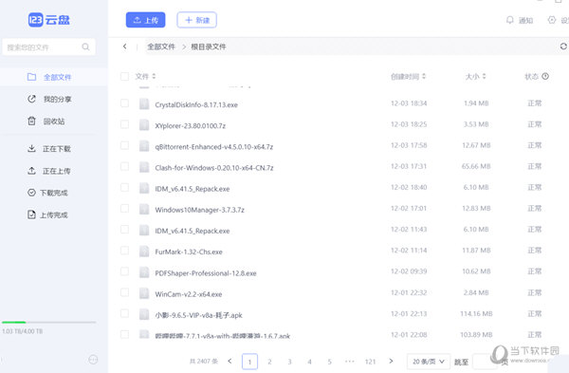Open the 20 条/页 page size dropdown
Viewport: 569px width, 373px height.
[429, 362]
